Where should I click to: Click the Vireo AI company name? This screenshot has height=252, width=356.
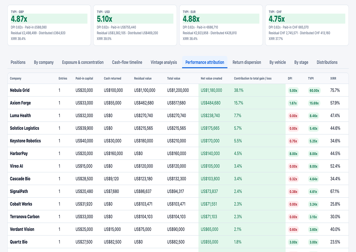[17, 166]
